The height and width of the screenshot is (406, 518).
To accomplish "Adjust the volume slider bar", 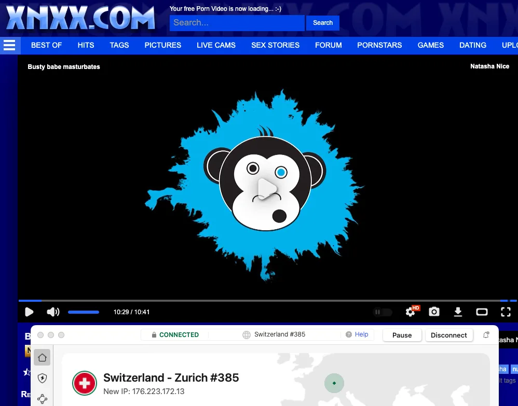I will tap(84, 312).
